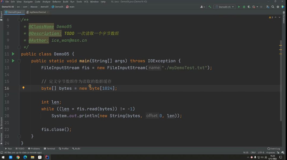Open the Demo05 (1) run configuration dropdown

coord(225,7)
